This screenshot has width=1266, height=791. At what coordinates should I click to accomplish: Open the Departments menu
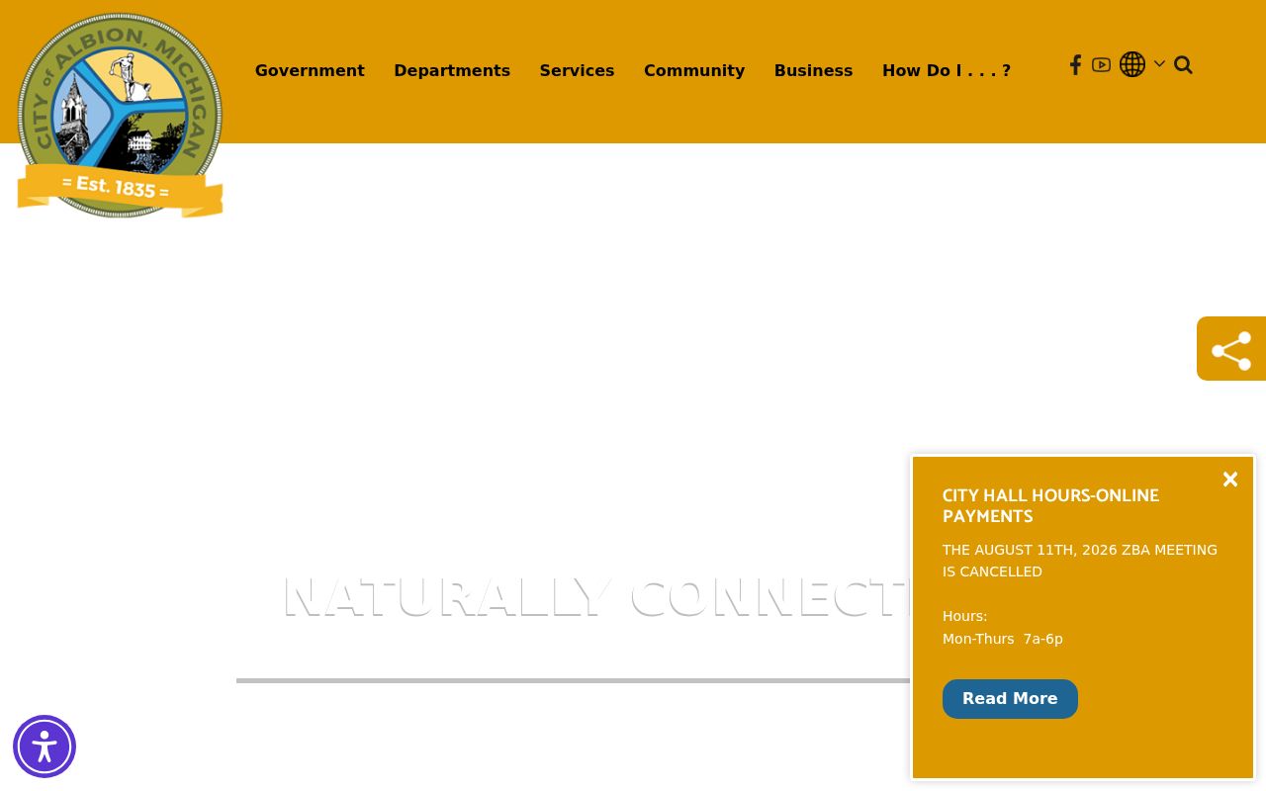[x=452, y=71]
